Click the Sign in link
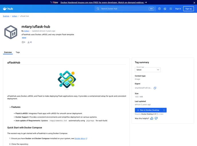The height and width of the screenshot is (146, 197). click(178, 9)
